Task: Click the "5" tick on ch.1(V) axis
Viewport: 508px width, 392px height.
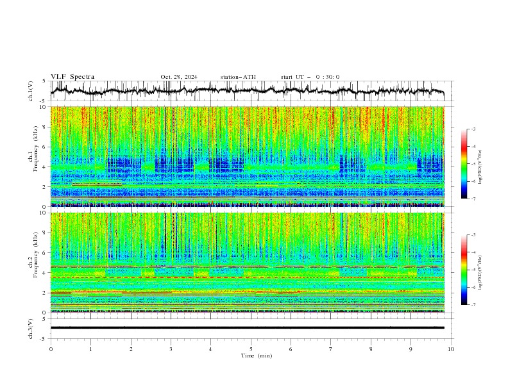Action: tap(45, 81)
